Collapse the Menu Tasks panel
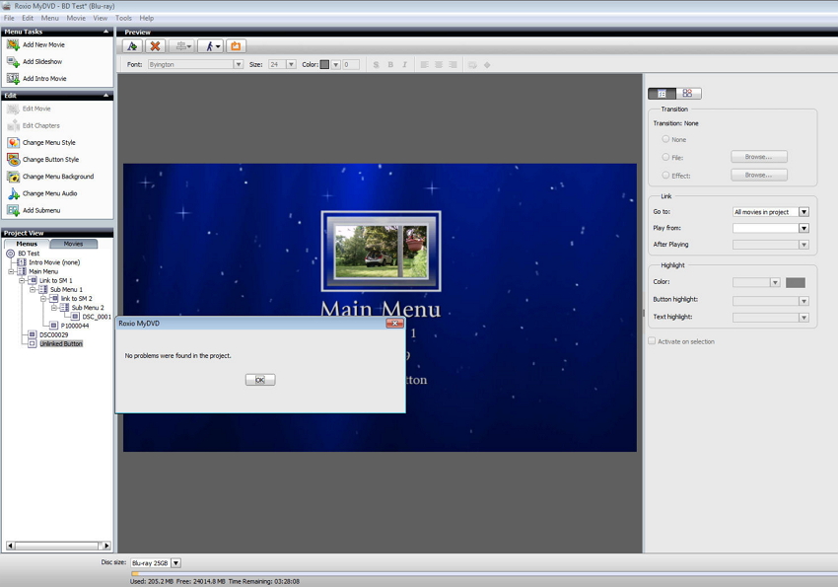The width and height of the screenshot is (838, 587). click(x=105, y=32)
